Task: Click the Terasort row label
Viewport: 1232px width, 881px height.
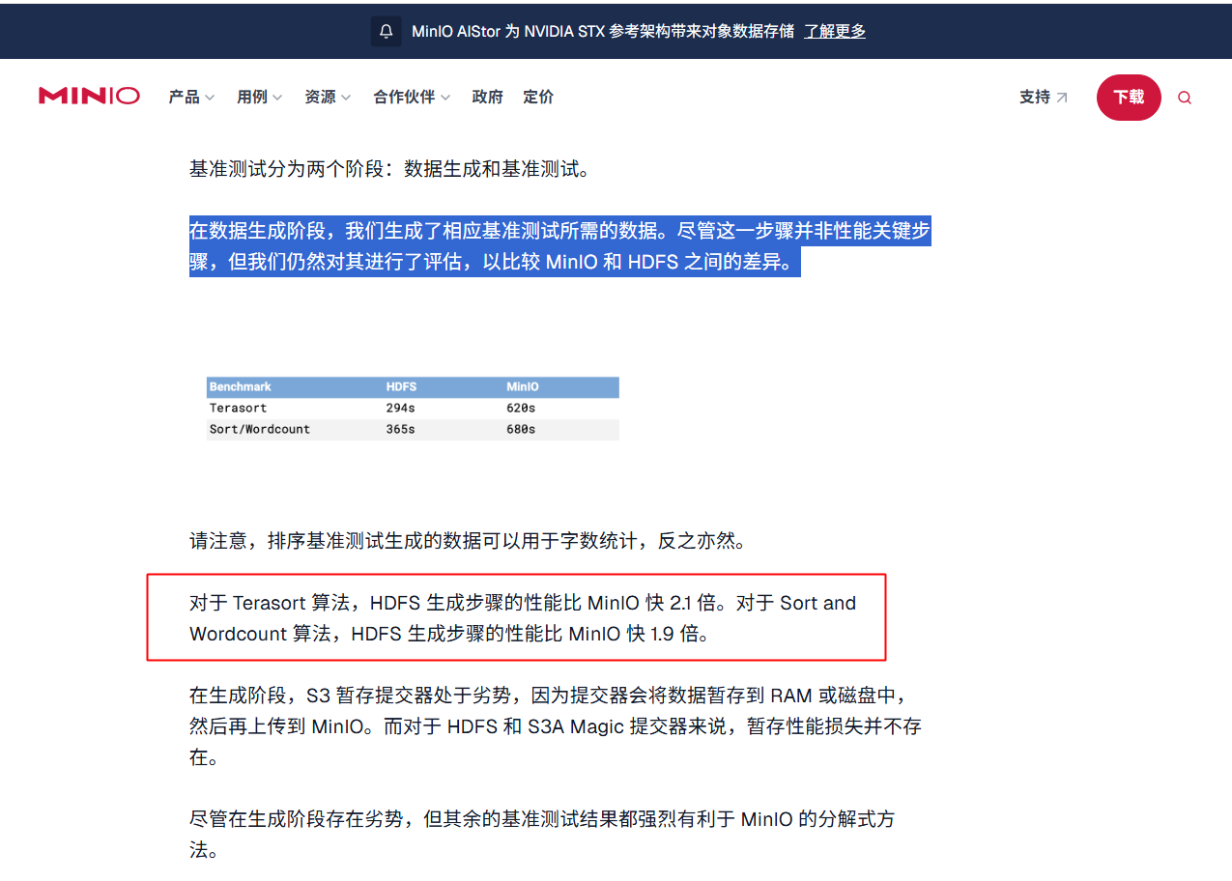Action: 239,408
